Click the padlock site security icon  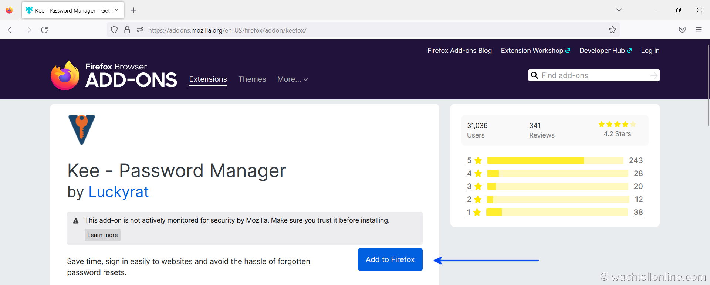coord(127,30)
